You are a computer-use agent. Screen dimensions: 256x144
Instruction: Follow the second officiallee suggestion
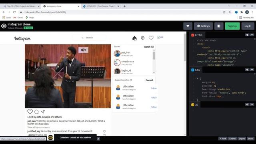tap(154, 98)
